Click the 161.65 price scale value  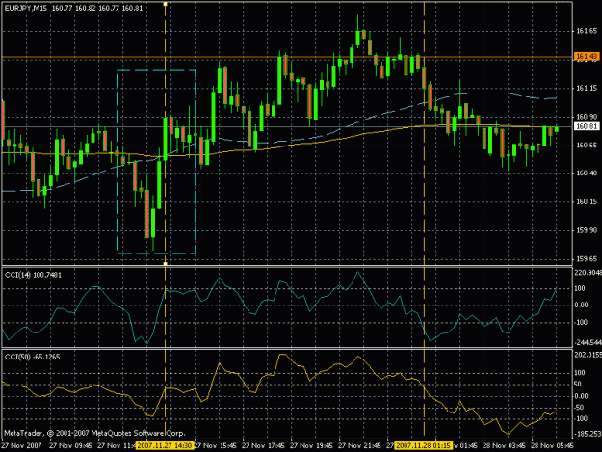click(587, 31)
